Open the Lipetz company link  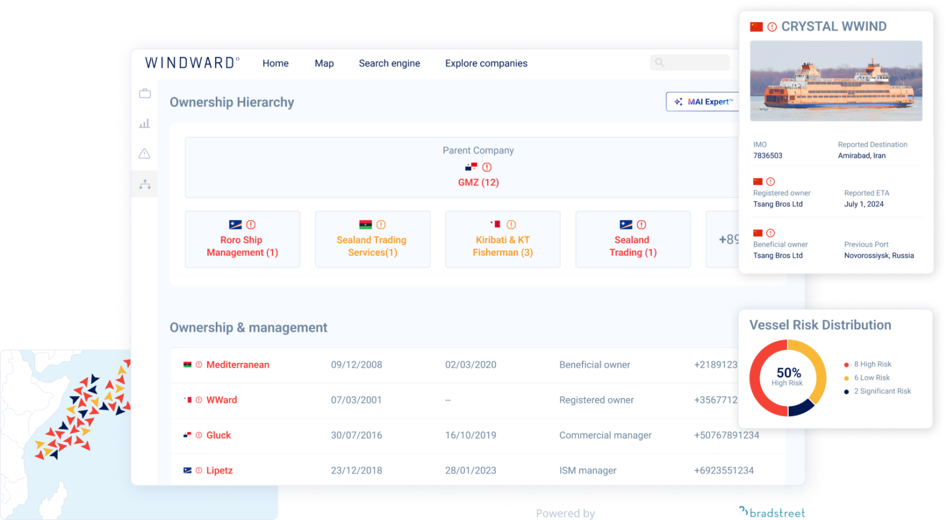(x=219, y=470)
